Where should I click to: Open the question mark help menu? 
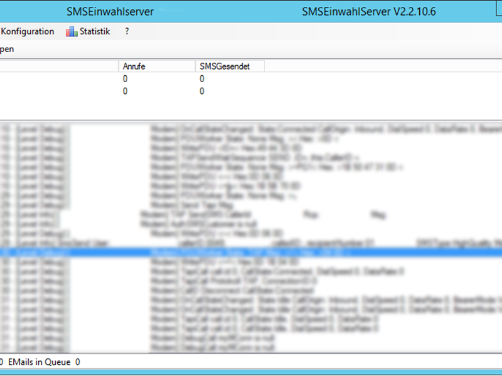click(x=127, y=31)
